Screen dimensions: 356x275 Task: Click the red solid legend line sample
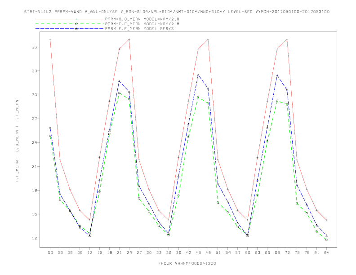tap(70, 19)
